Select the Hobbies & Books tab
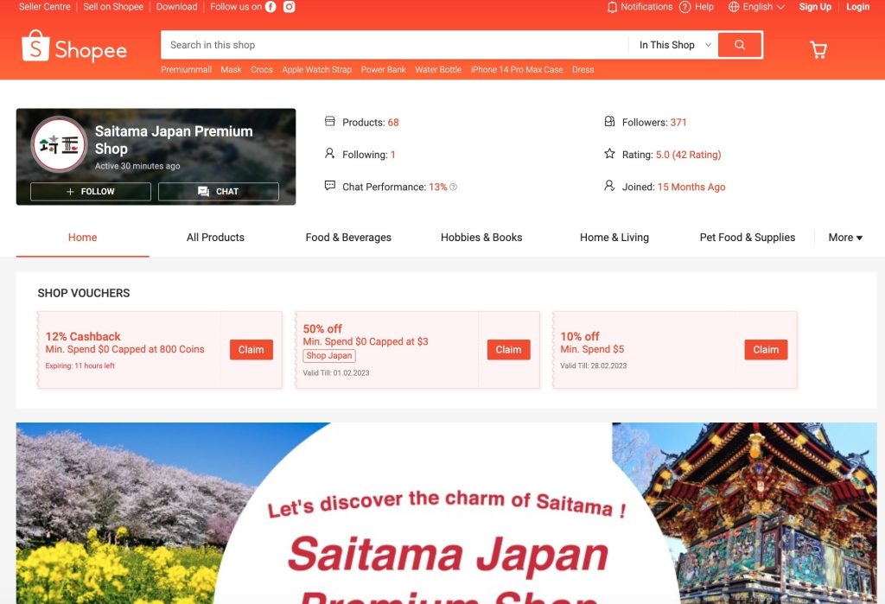 point(481,238)
